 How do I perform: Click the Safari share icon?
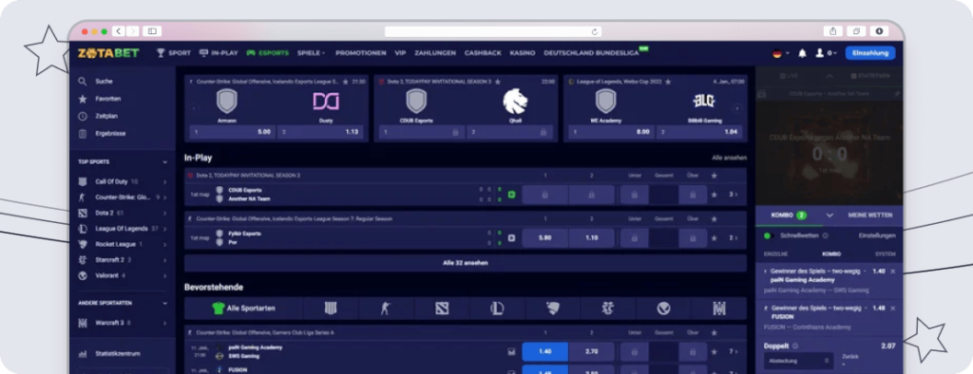click(x=833, y=31)
